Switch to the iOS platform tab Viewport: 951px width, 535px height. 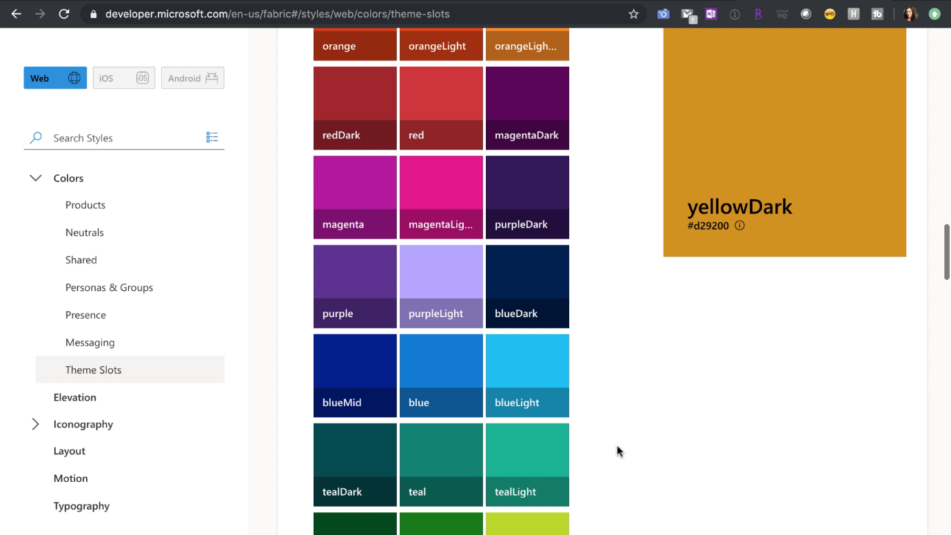[124, 78]
